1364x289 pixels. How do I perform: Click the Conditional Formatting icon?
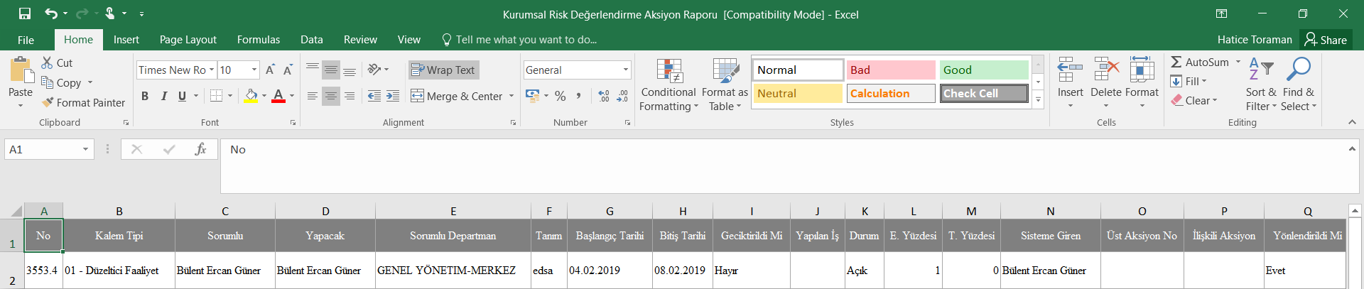(669, 71)
